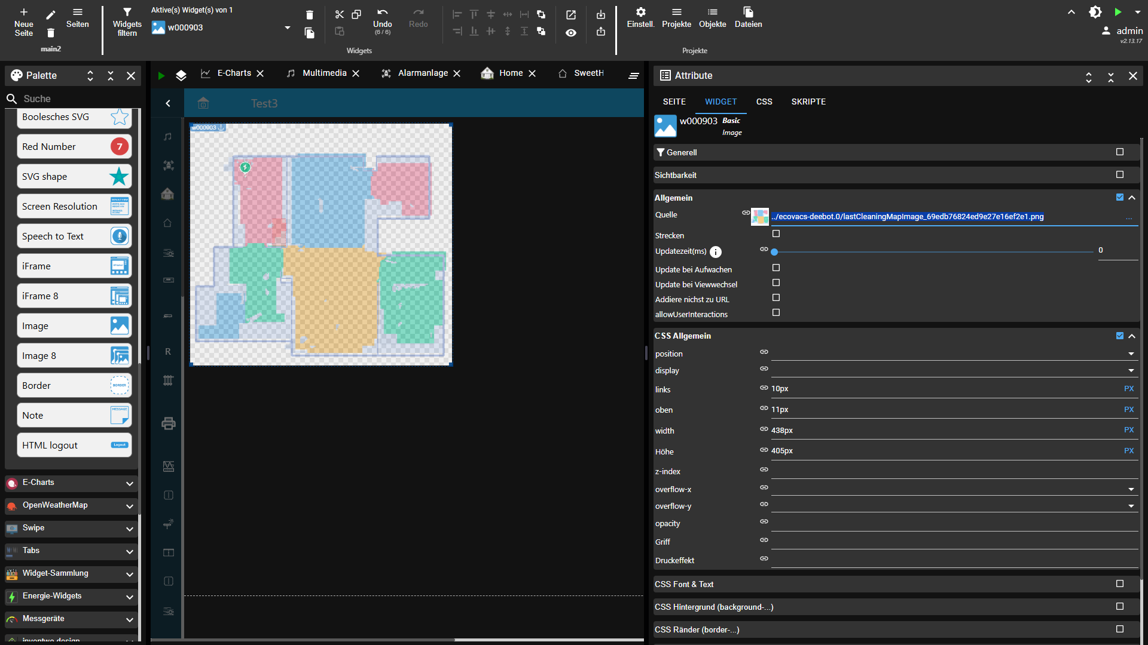Select the Cut widget tool
Screen dimensions: 1148x645
(340, 14)
